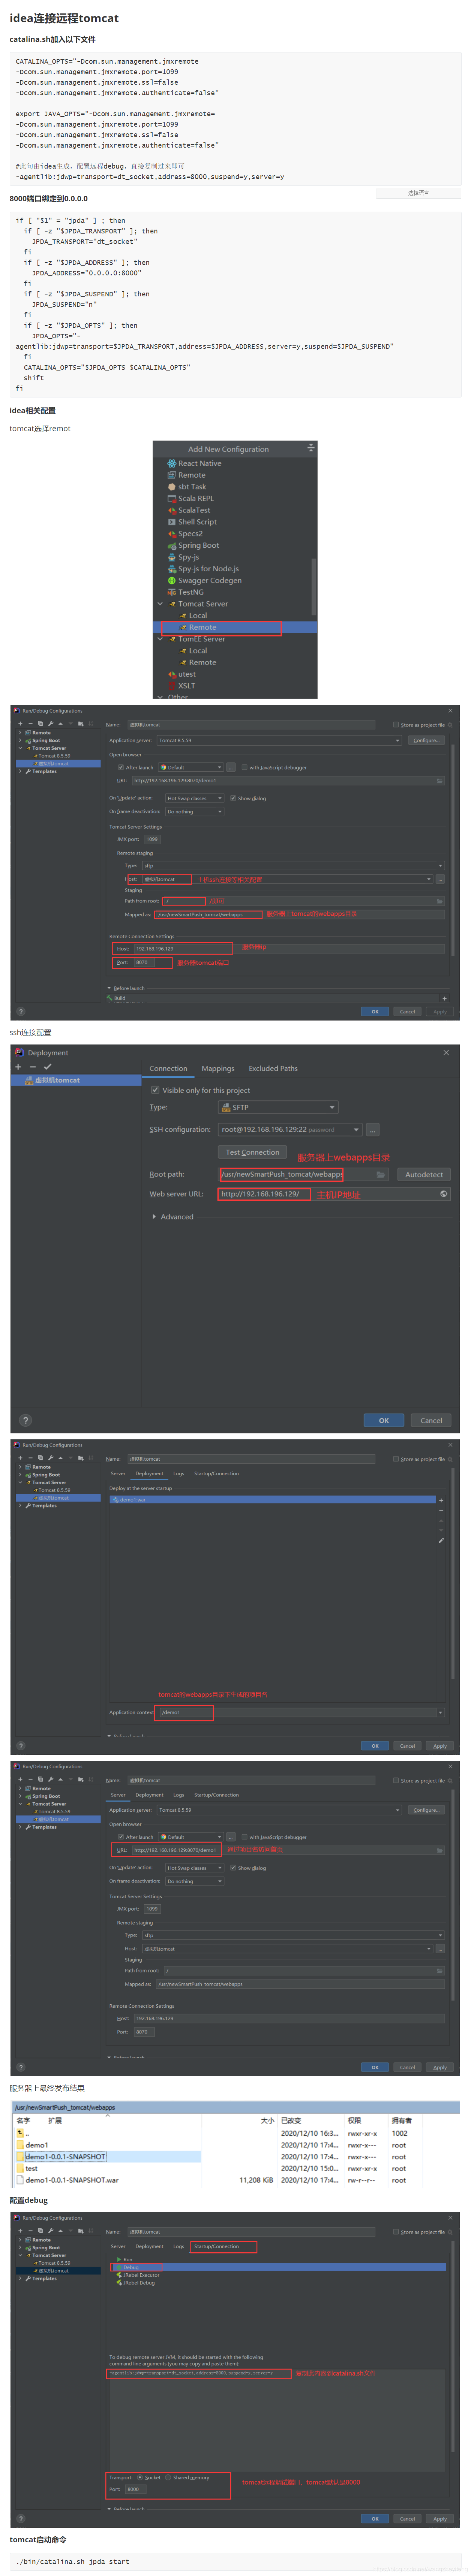The height and width of the screenshot is (2576, 471).
Task: Select 虚拟机tomcat server in Deployment dialog list
Action: pos(76,1080)
